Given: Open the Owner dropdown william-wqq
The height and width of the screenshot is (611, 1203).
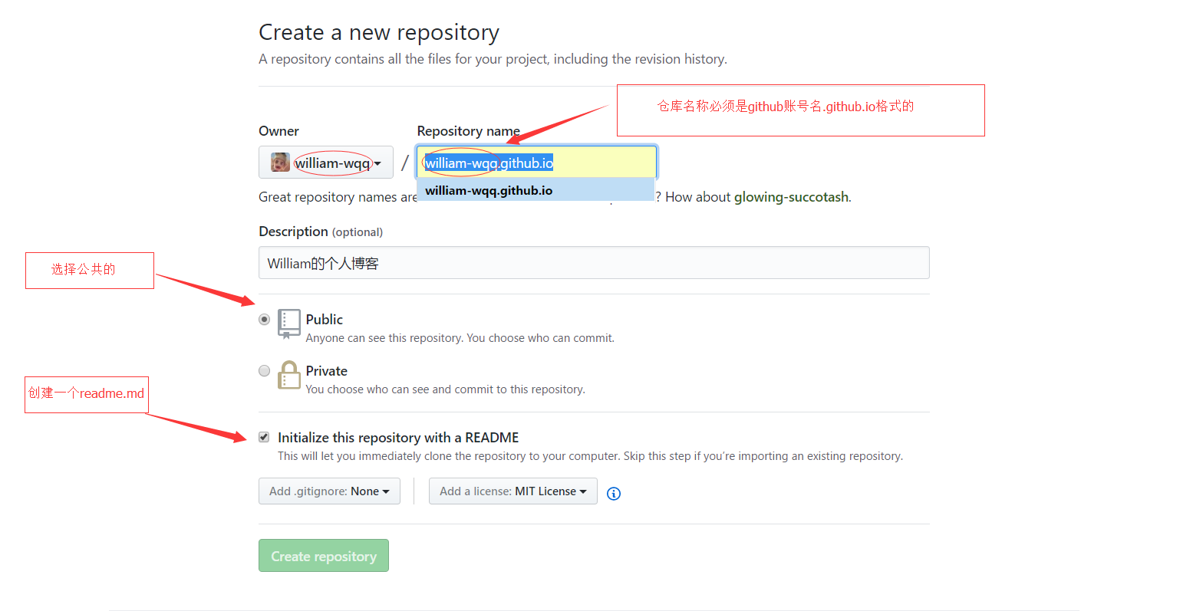Looking at the screenshot, I should click(326, 163).
